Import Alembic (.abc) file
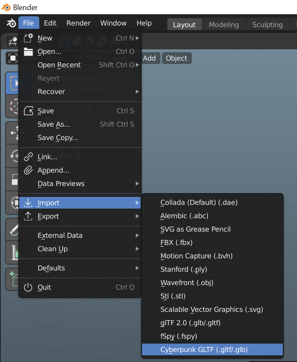This screenshot has height=362, width=297. pos(212,216)
